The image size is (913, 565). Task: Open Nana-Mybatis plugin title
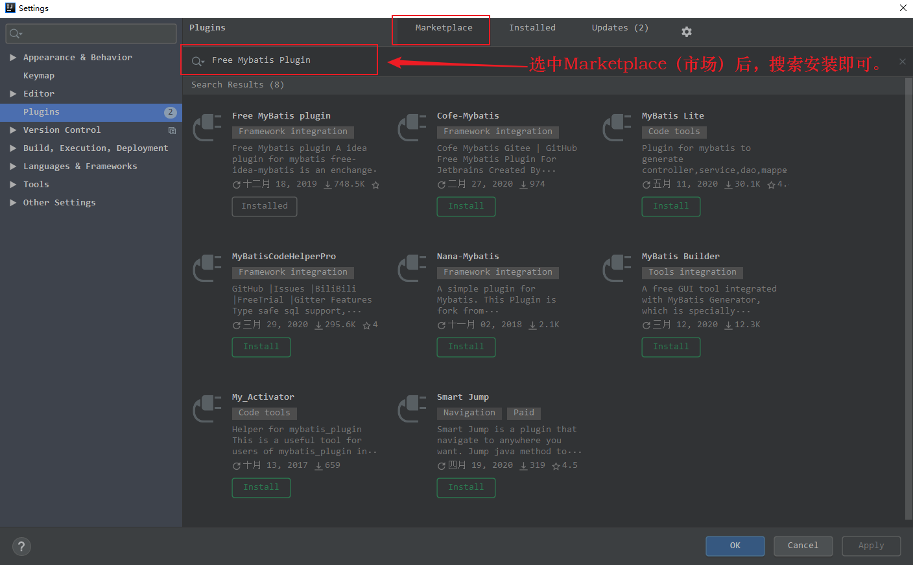468,257
